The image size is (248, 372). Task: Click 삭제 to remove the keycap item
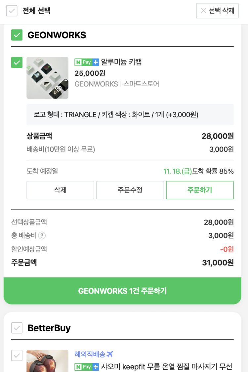[60, 190]
